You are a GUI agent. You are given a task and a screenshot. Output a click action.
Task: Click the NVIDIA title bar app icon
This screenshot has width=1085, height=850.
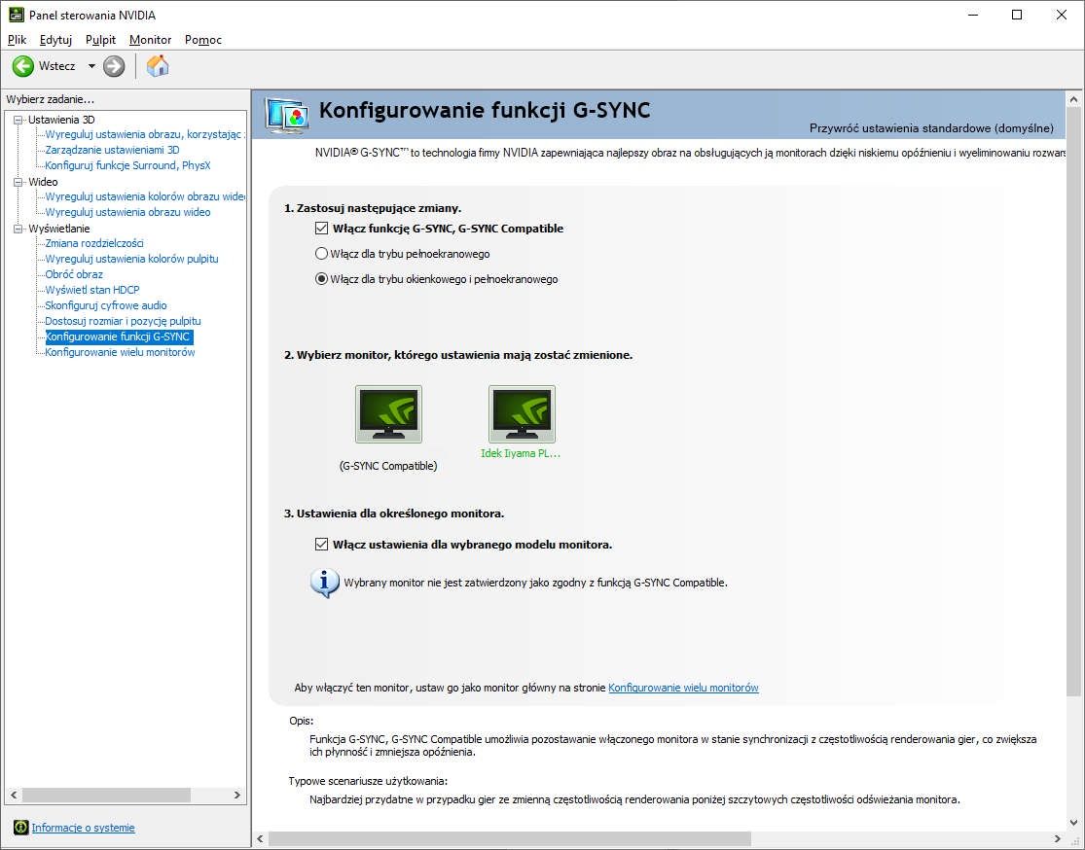click(16, 15)
